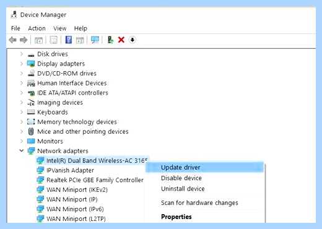Open the blue Help question mark icon

69,40
